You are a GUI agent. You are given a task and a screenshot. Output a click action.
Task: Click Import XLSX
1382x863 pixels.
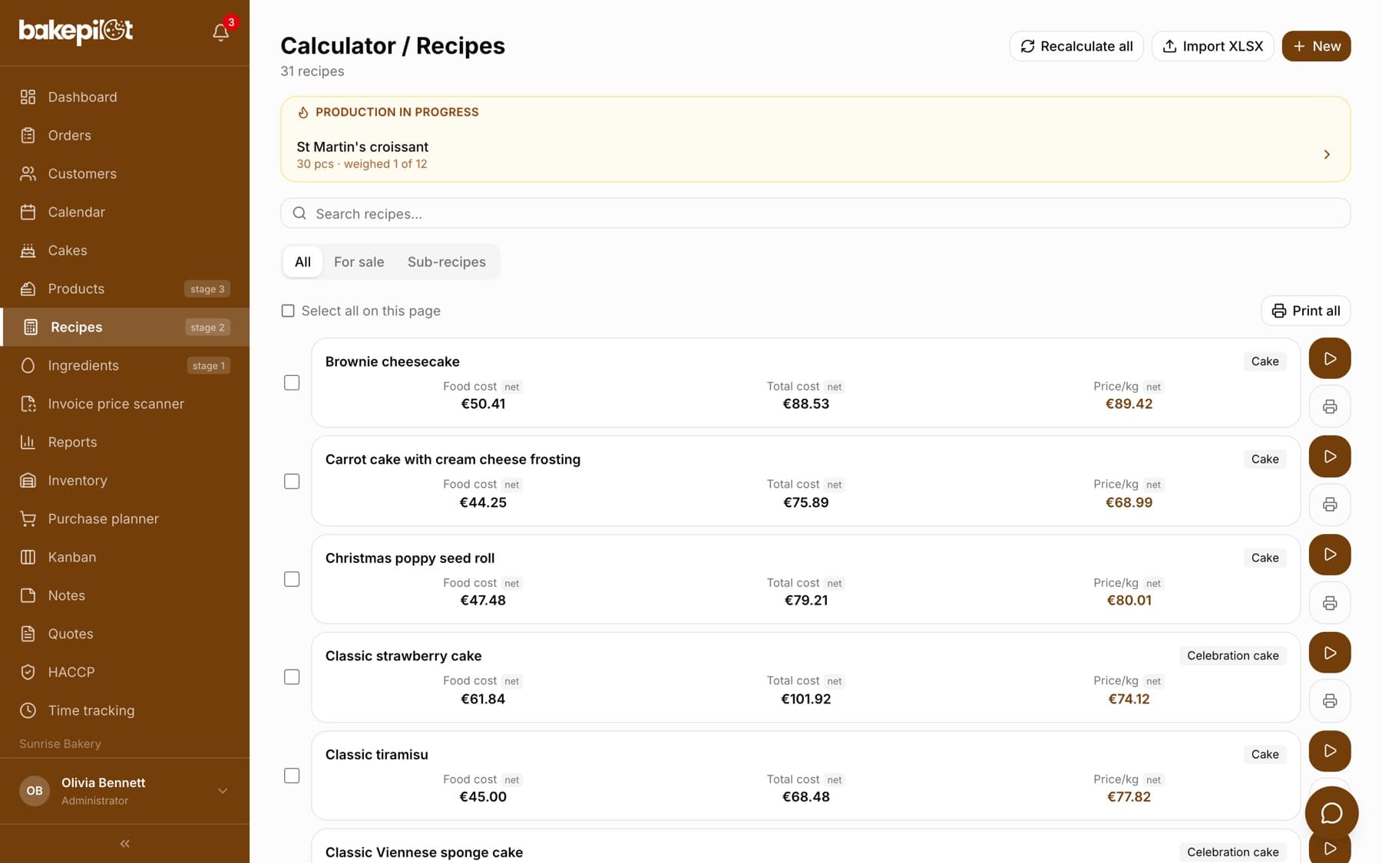pos(1212,46)
